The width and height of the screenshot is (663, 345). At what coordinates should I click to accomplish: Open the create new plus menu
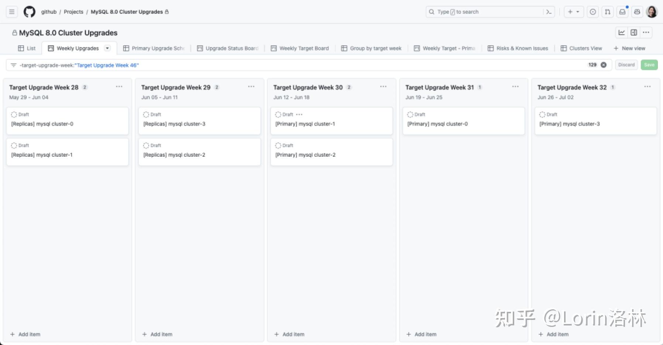click(573, 12)
